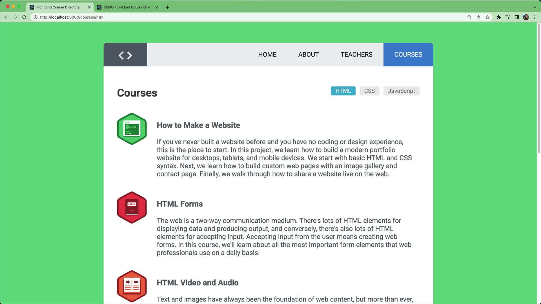Go back using the browser back arrow
Image resolution: width=541 pixels, height=304 pixels.
(x=6, y=17)
